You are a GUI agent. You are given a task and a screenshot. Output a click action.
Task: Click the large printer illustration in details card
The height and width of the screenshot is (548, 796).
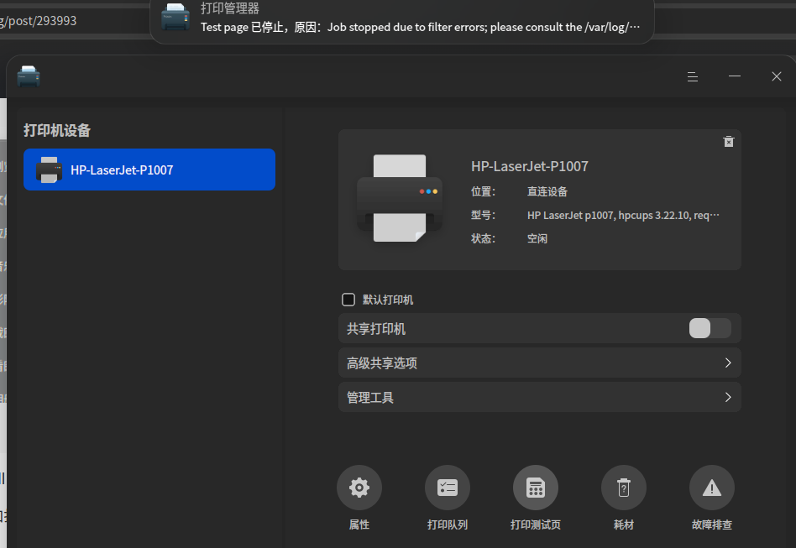click(400, 198)
